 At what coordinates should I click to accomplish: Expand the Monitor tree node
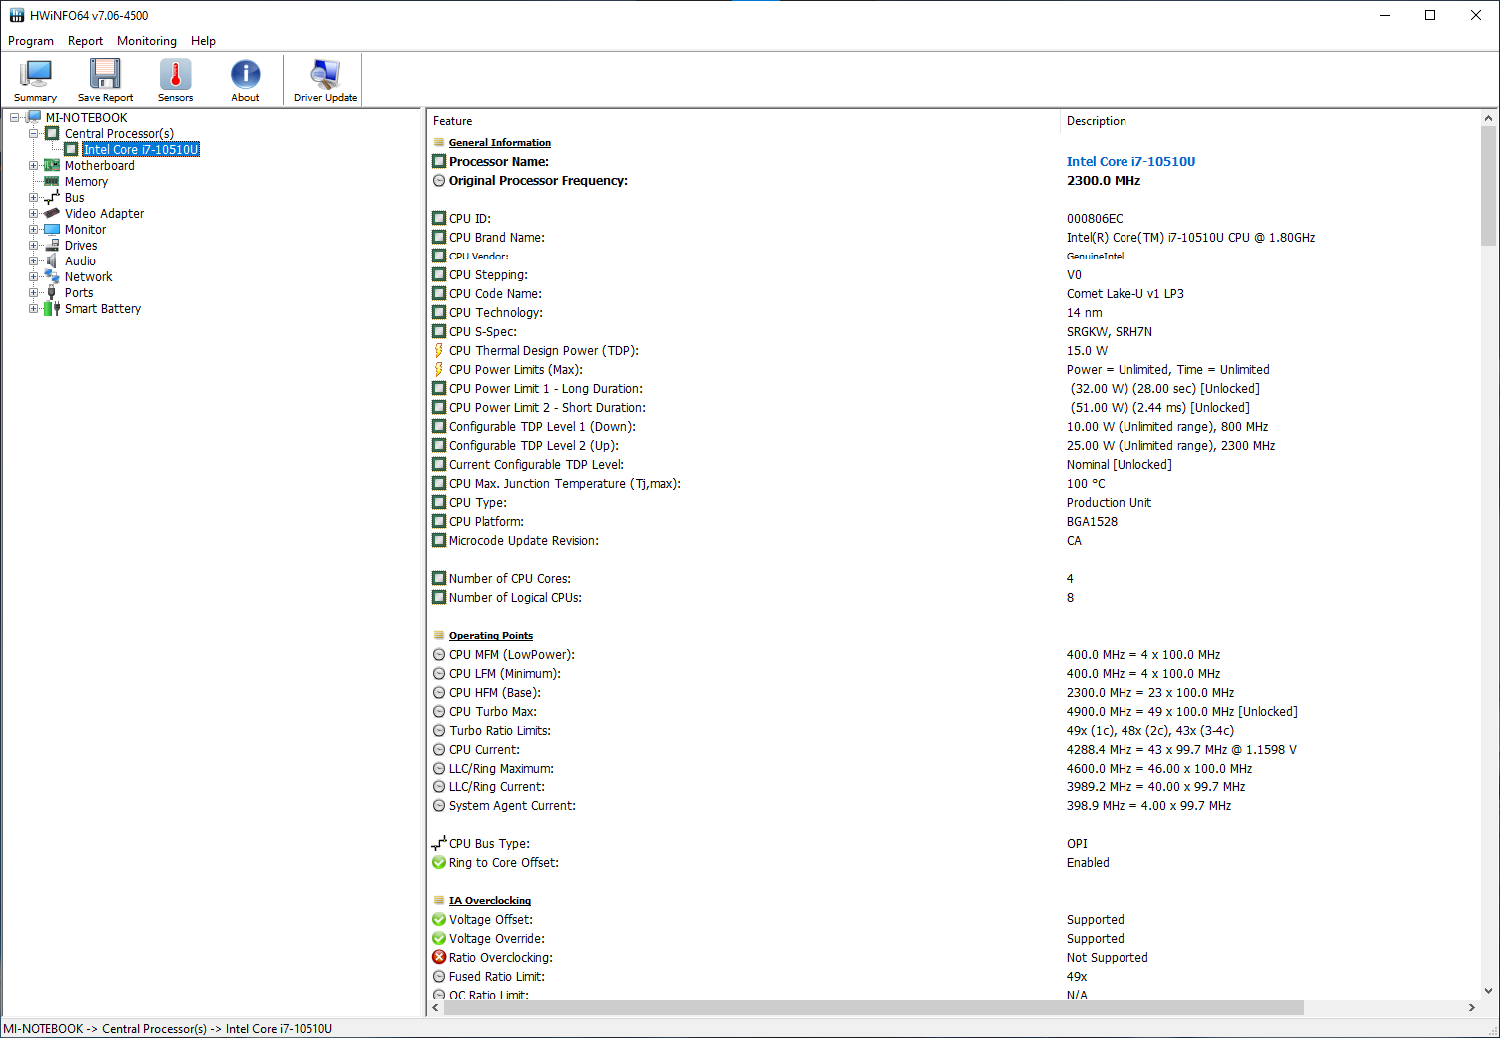[33, 229]
